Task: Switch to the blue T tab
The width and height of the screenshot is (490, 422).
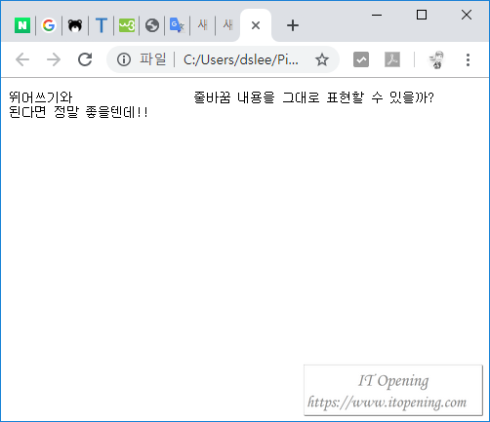Action: tap(102, 25)
